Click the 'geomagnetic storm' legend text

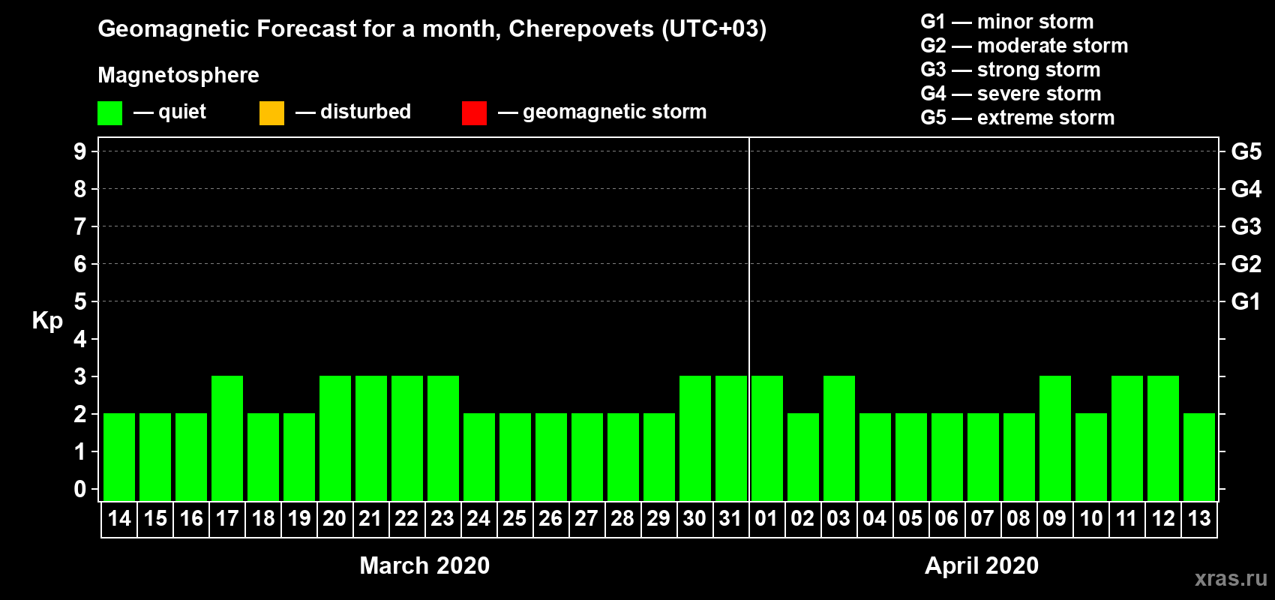pos(615,112)
